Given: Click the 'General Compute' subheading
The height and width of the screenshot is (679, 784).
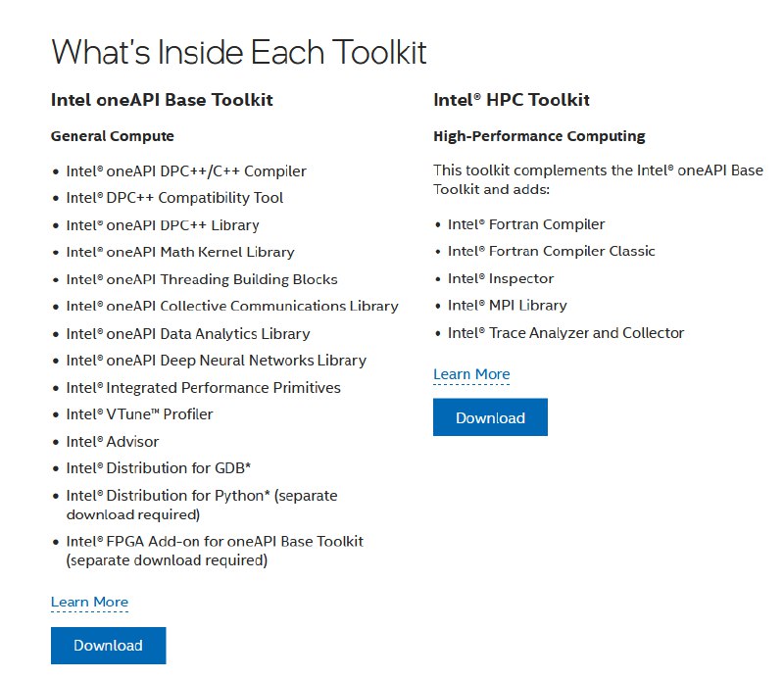Looking at the screenshot, I should point(113,136).
